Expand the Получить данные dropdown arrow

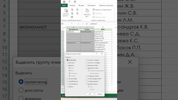(69, 16)
